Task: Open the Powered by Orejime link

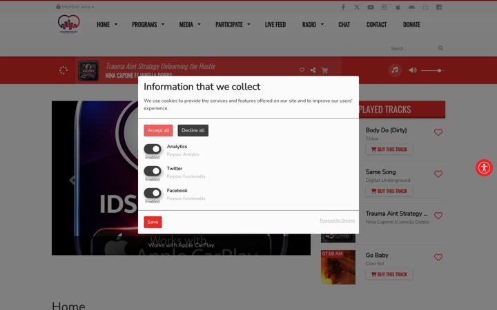Action: pos(338,220)
